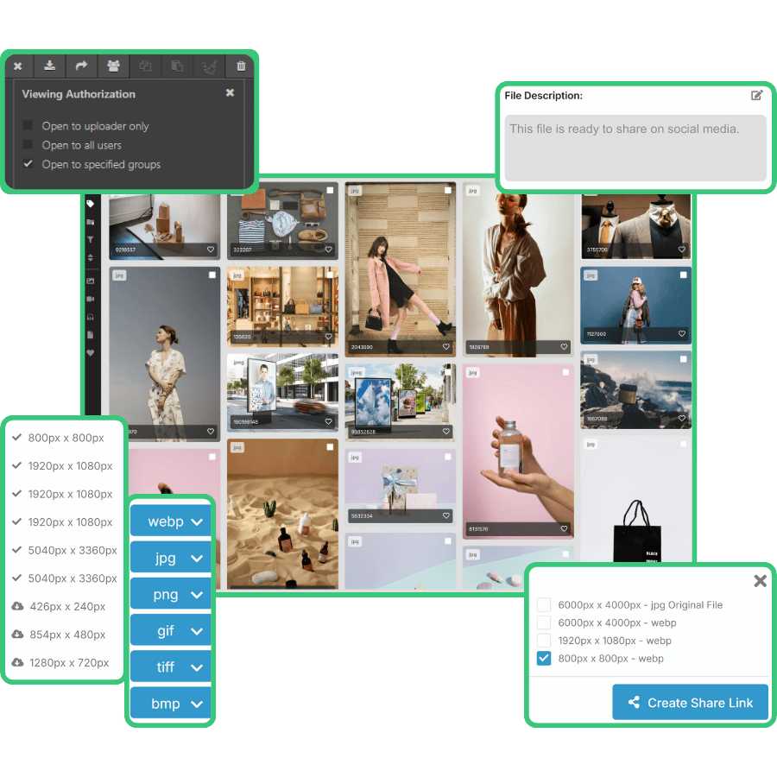Click the share arrow toolbar icon
This screenshot has height=777, width=777.
click(81, 66)
